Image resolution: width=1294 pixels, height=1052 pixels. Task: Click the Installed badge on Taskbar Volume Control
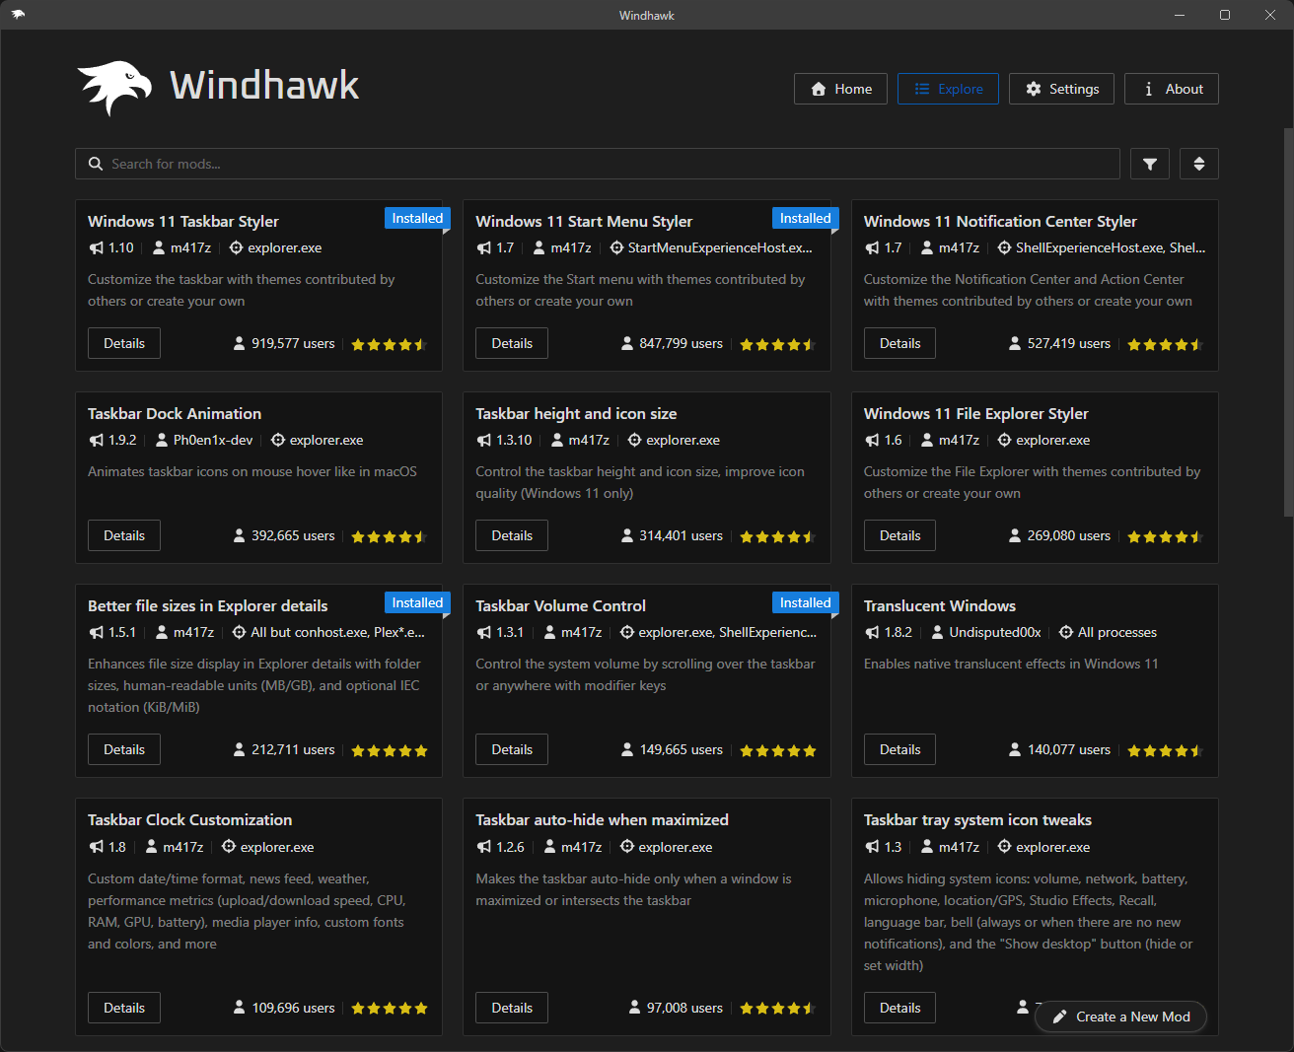[806, 602]
